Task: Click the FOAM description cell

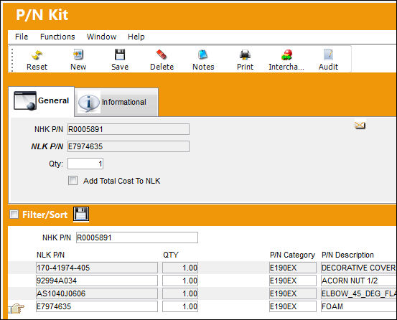Action: click(359, 306)
